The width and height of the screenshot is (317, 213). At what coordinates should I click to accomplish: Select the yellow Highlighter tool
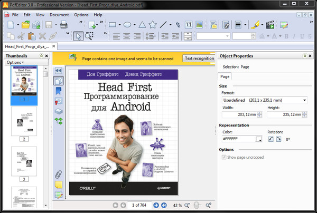[x=255, y=25]
